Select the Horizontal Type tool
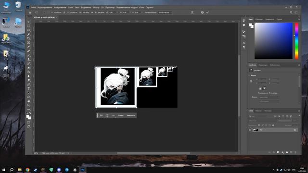The height and width of the screenshot is (173, 308). tap(29, 88)
